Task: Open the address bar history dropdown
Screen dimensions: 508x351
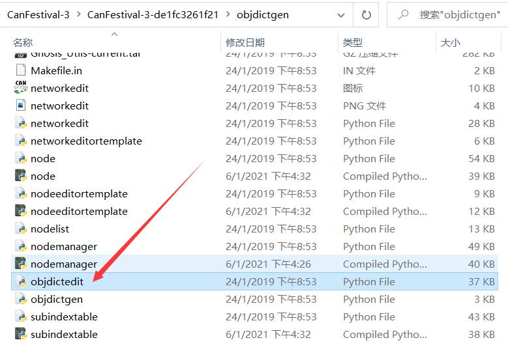Action: tap(341, 15)
